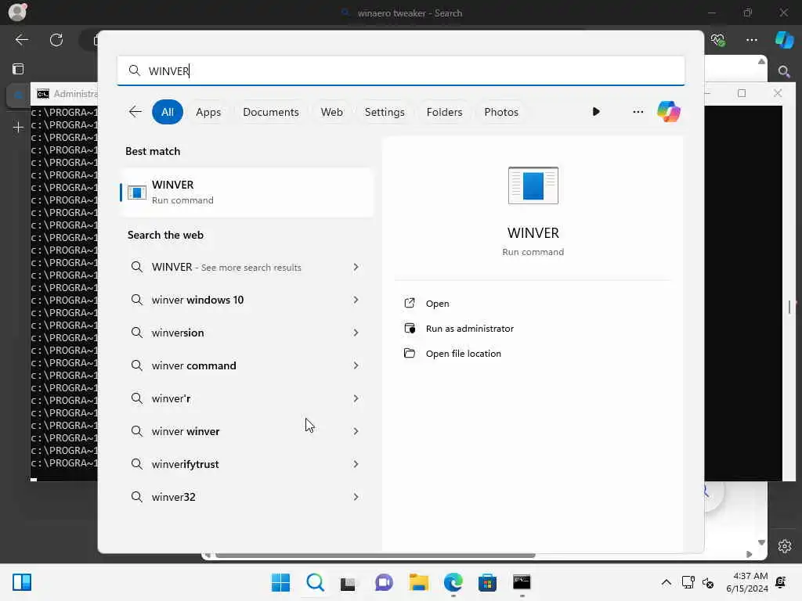Click 'winver command' web suggestion text
Screen dimensions: 802x601
194,365
